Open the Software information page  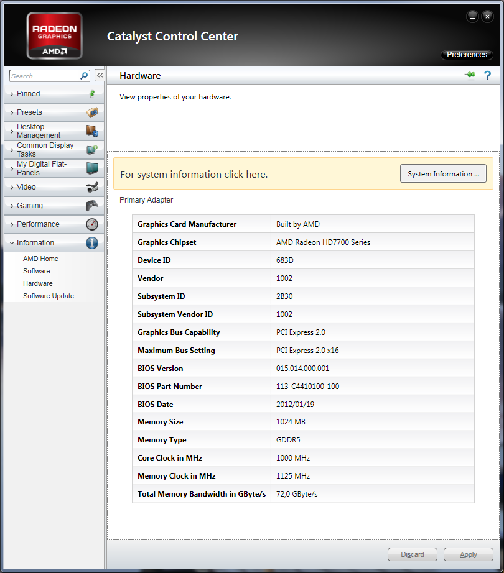[x=37, y=271]
